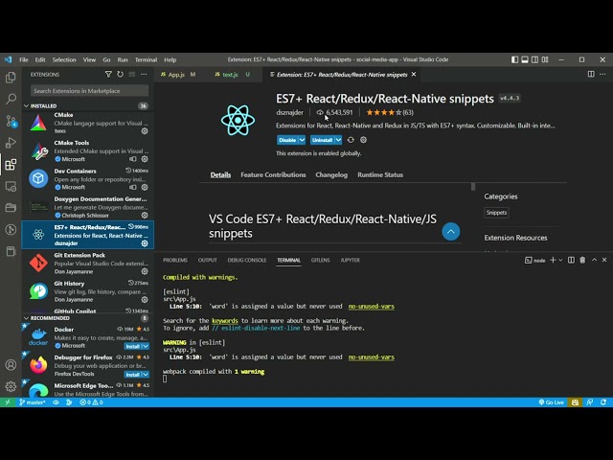Open gear settings for CMake Tools extension
Image resolution: width=613 pixels, height=460 pixels.
pos(145,159)
